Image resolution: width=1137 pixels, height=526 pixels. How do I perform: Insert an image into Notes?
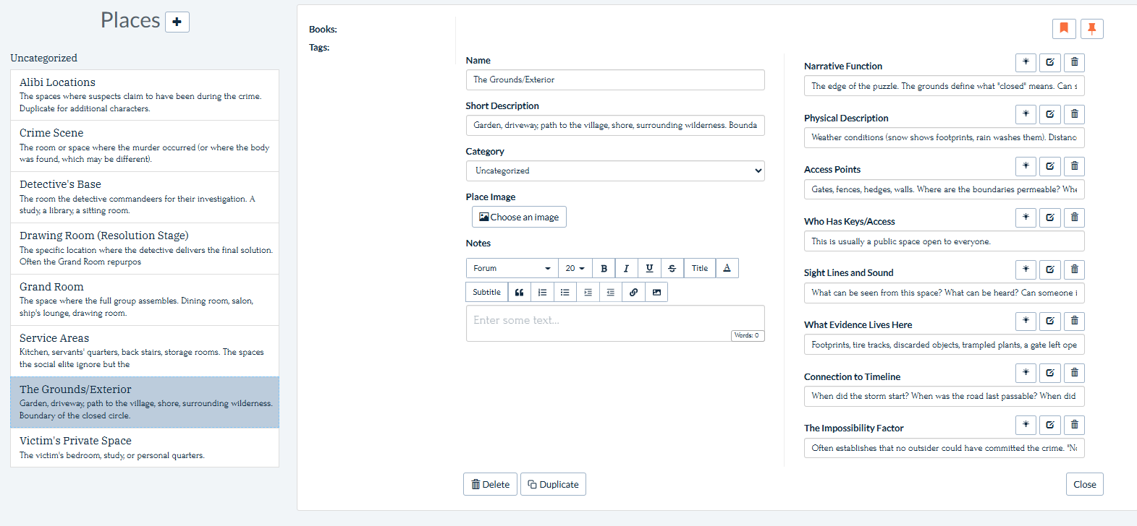click(656, 292)
